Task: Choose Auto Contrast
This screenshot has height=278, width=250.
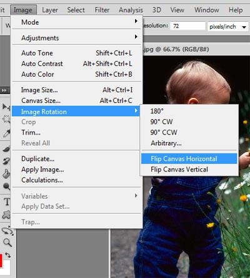Action: [76, 64]
